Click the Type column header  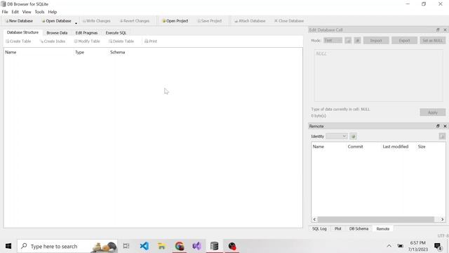tap(79, 52)
